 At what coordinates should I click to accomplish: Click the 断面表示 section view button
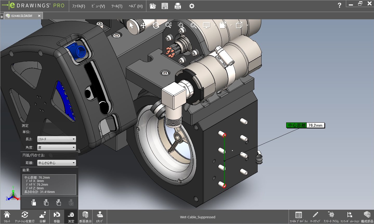tap(86, 217)
